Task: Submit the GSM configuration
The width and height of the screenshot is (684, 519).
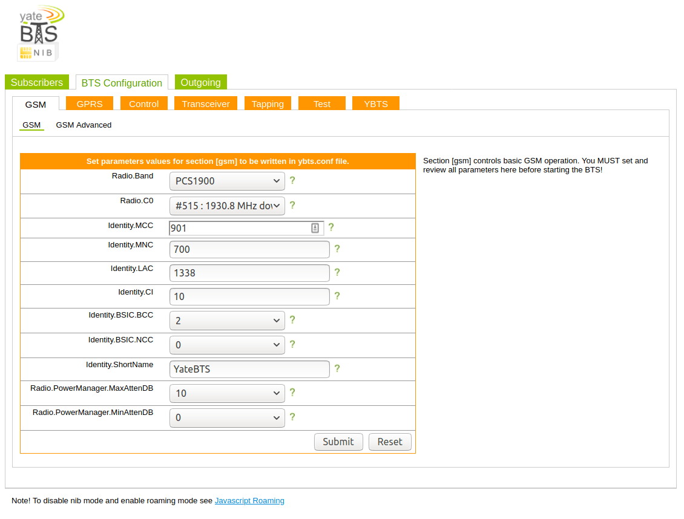Action: point(338,442)
